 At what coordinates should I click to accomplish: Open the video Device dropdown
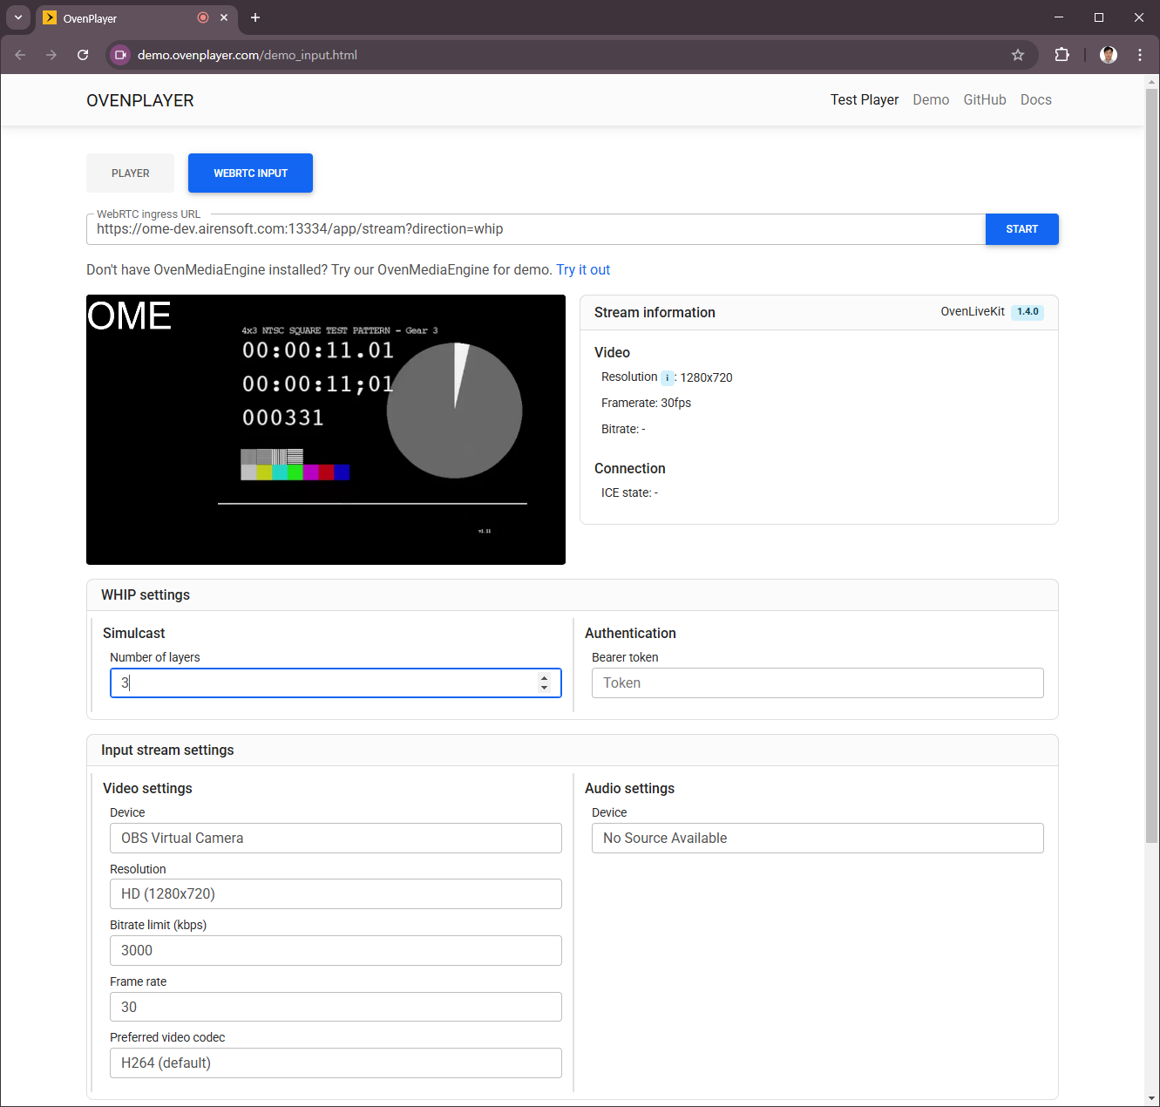tap(336, 838)
